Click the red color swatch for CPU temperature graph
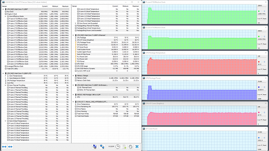Screen dimensions: 269x151 click(259, 62)
